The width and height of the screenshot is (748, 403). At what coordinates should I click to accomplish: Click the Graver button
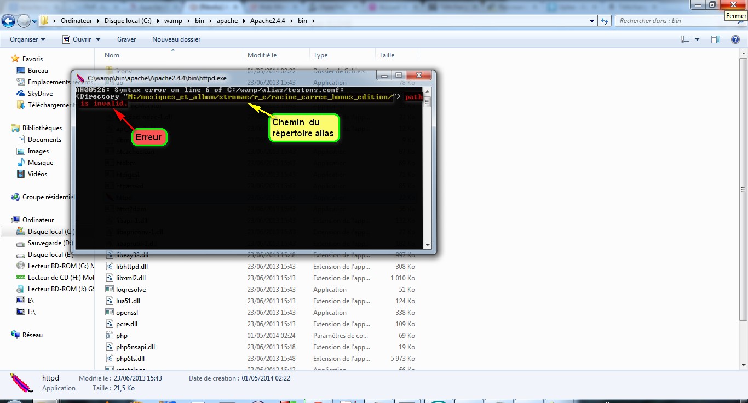click(x=126, y=39)
